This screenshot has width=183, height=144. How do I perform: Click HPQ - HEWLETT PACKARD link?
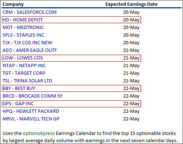(x=31, y=111)
